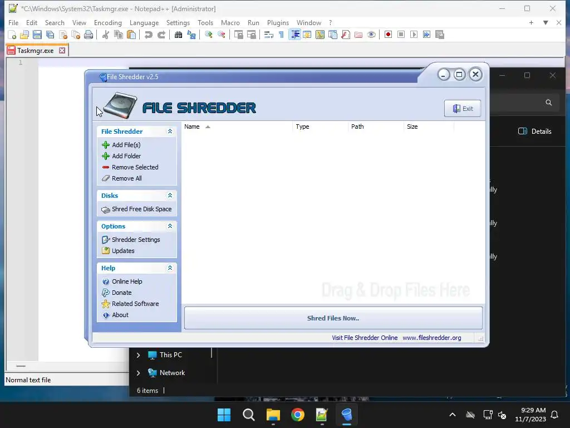
Task: Click Related Software star item
Action: [x=130, y=304]
